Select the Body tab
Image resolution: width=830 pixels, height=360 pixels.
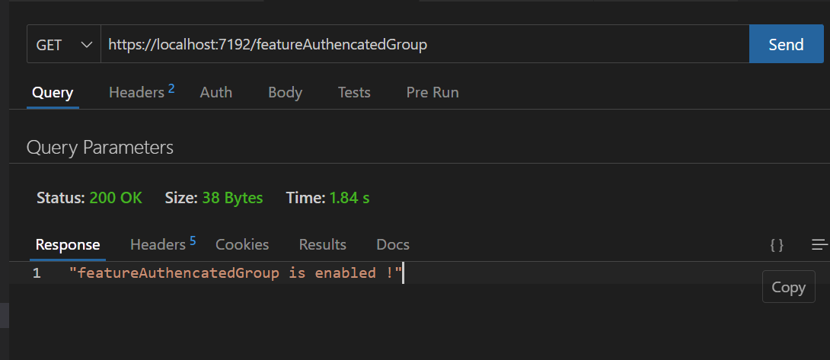[x=285, y=93]
